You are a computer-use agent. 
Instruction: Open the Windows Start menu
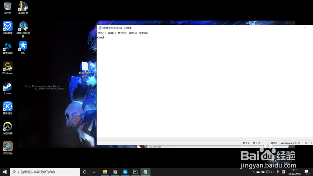[5, 172]
